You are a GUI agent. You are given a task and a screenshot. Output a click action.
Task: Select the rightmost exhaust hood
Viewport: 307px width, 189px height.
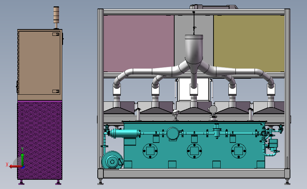click(x=269, y=107)
